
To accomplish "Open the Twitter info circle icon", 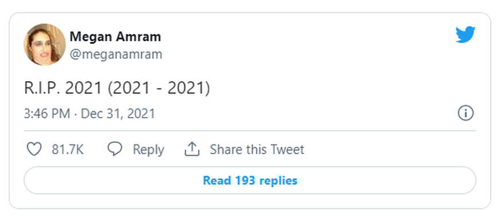I will 466,114.
